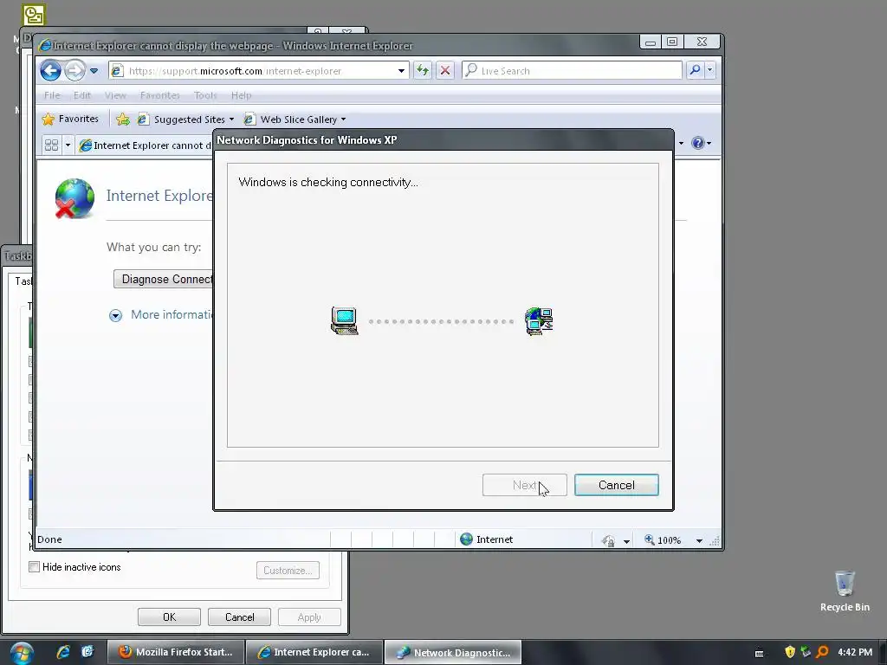Open the File menu
This screenshot has width=887, height=665.
52,95
